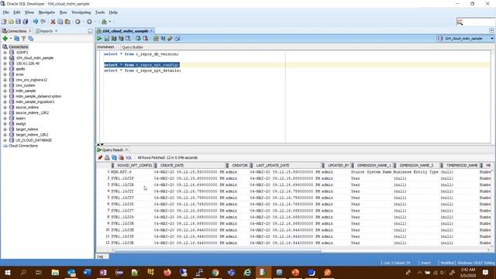496x279 pixels.
Task: Click the To Upper/Lower/InitCap icon
Action: (x=163, y=38)
